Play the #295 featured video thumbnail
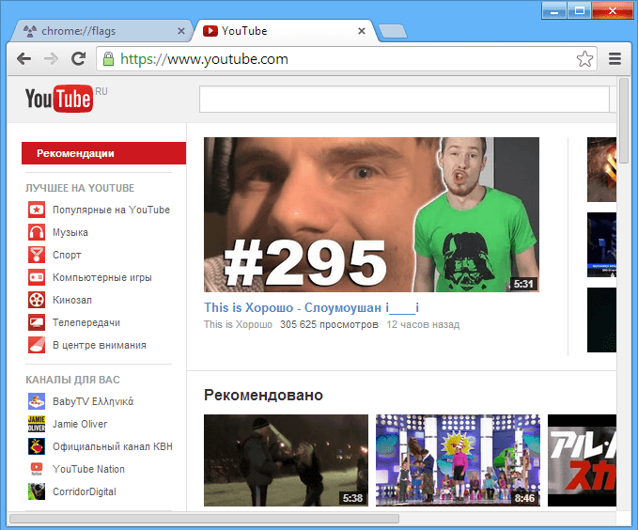The height and width of the screenshot is (530, 638). [x=371, y=214]
